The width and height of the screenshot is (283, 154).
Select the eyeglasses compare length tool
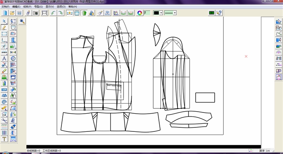click(x=4, y=52)
